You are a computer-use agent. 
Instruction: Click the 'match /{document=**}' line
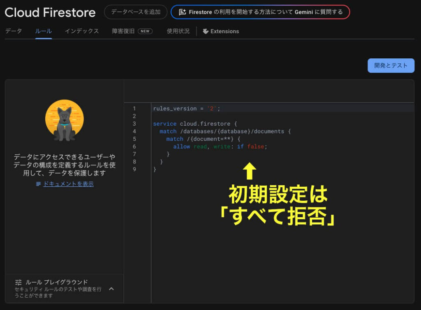(203, 139)
